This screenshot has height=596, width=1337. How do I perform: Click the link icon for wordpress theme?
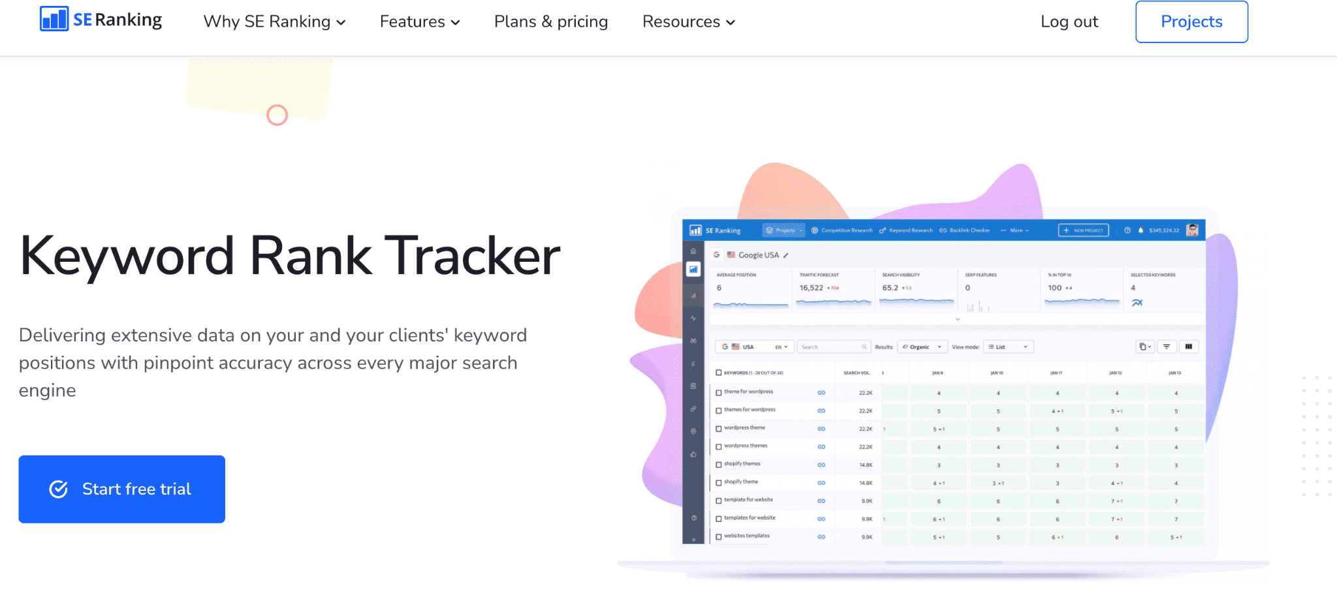coord(821,429)
